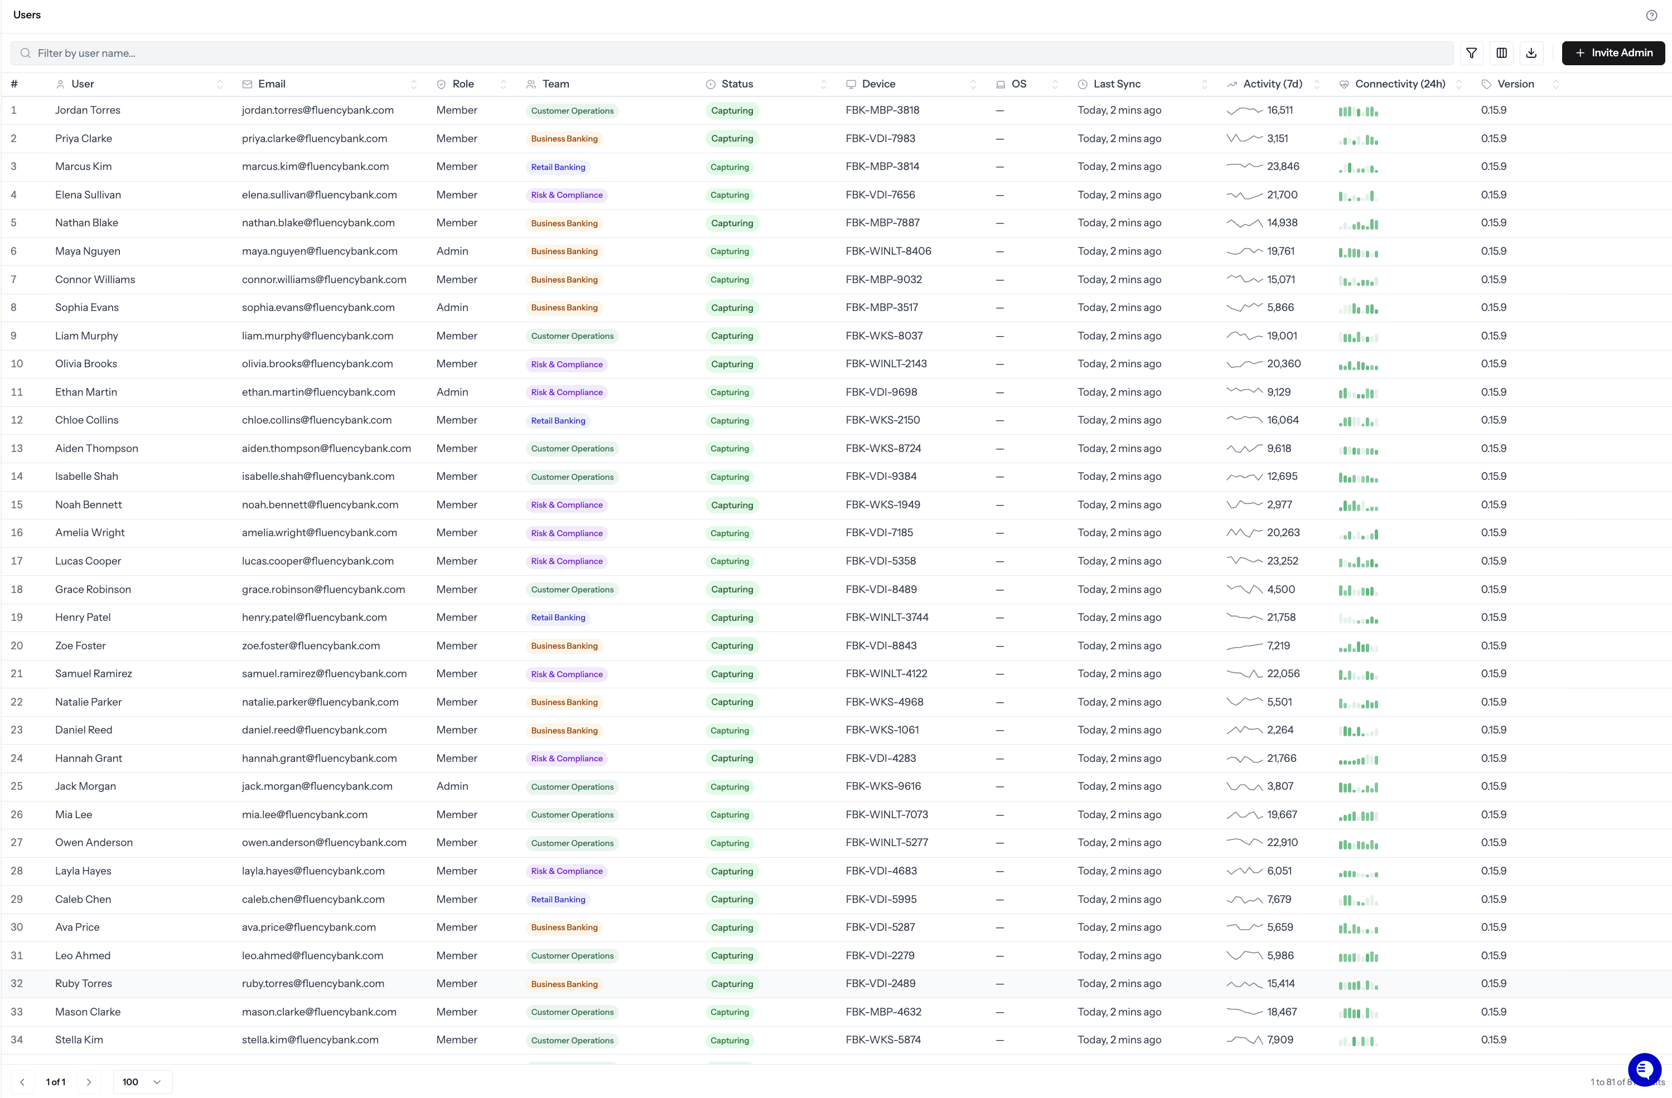Click Ethan Martin's Admin role

pyautogui.click(x=452, y=392)
